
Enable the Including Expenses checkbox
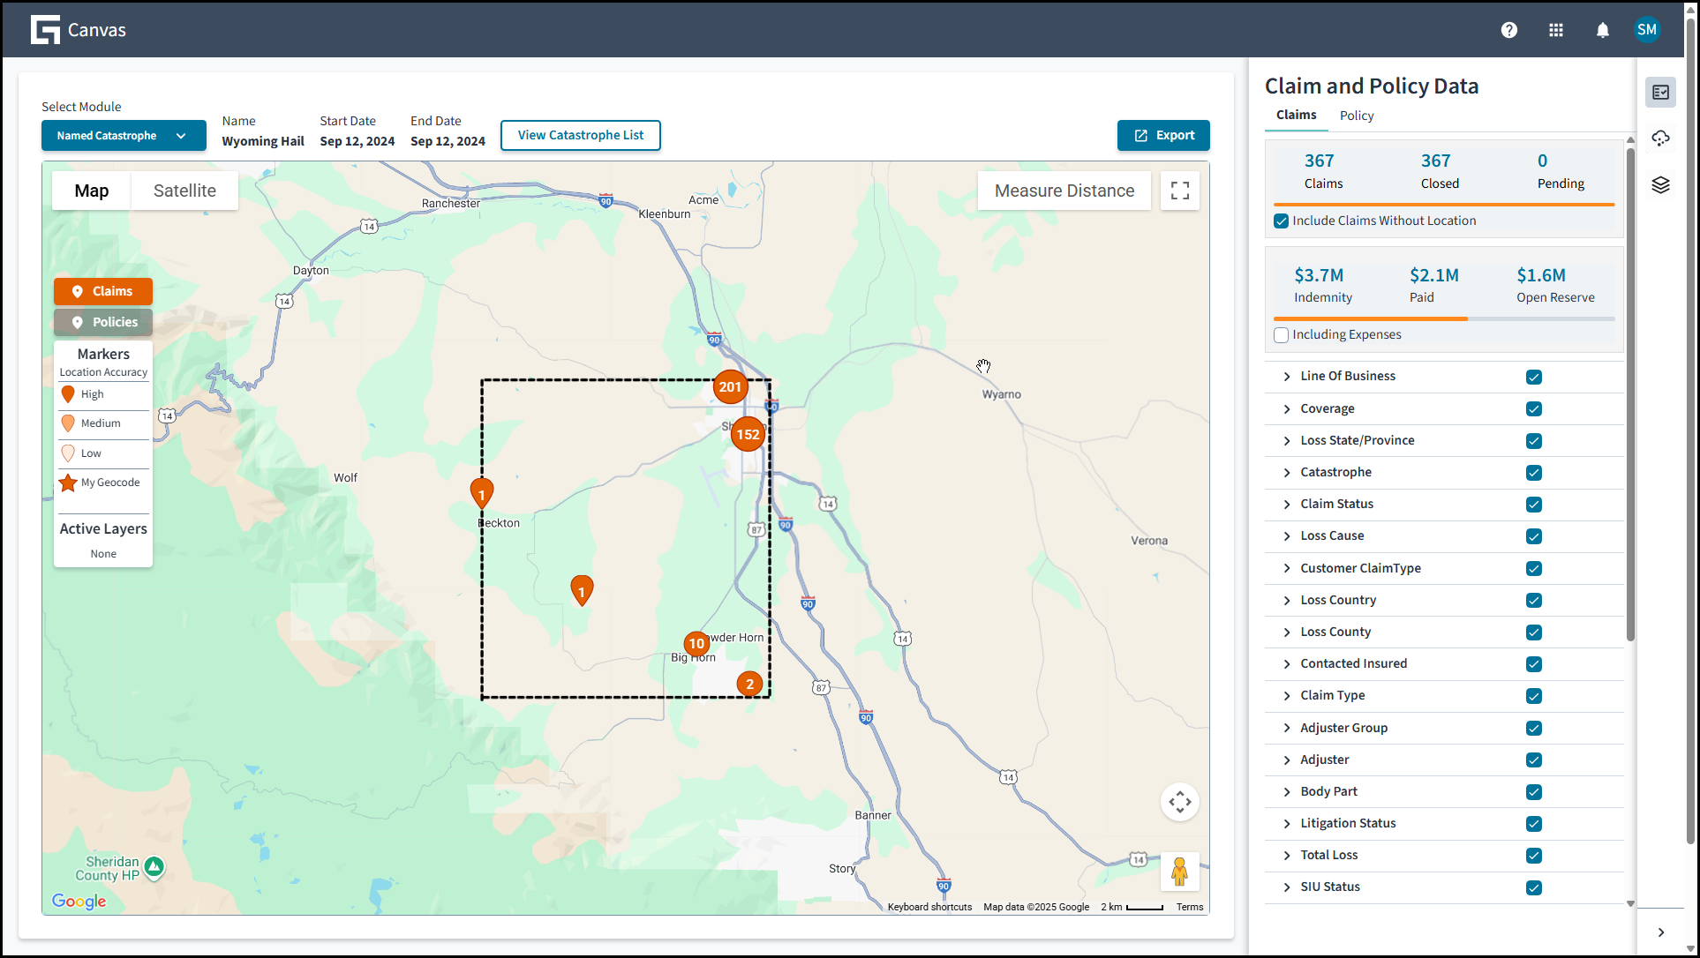(x=1282, y=335)
